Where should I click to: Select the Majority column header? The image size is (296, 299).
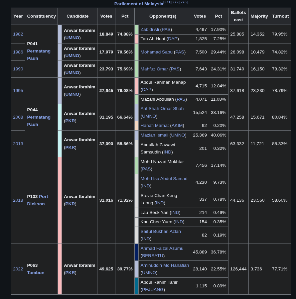click(x=259, y=16)
